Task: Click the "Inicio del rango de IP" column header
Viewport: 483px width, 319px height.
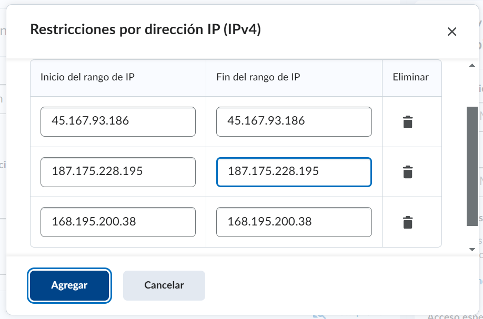Action: click(88, 77)
